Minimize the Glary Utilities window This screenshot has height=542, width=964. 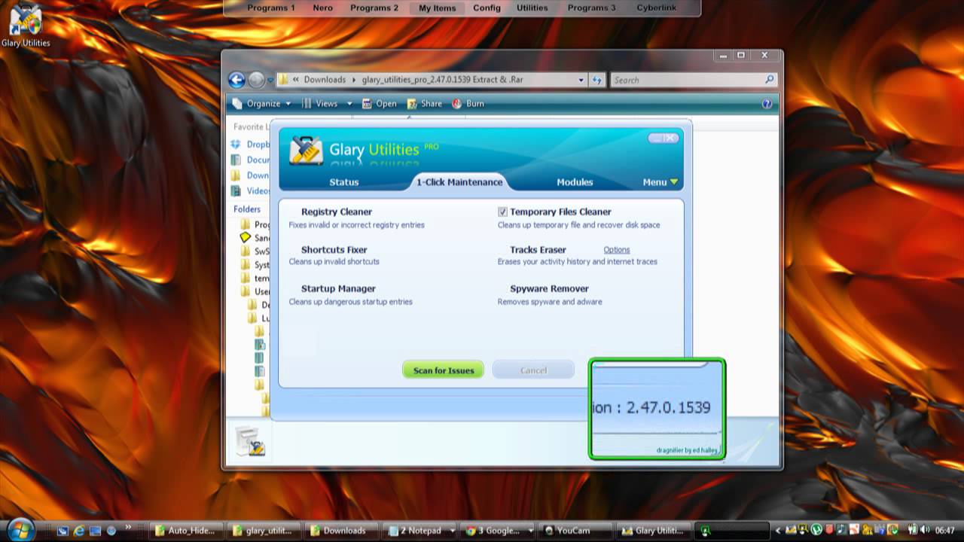pyautogui.click(x=657, y=138)
